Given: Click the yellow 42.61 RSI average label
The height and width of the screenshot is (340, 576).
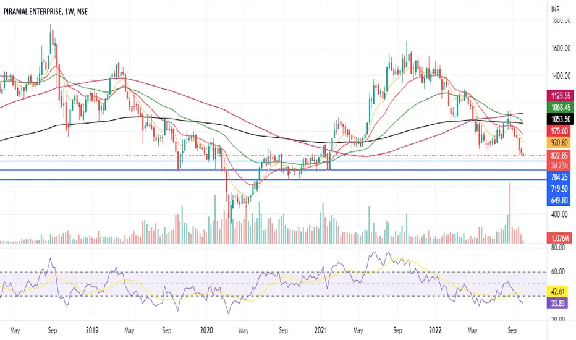Looking at the screenshot, I should tap(557, 292).
